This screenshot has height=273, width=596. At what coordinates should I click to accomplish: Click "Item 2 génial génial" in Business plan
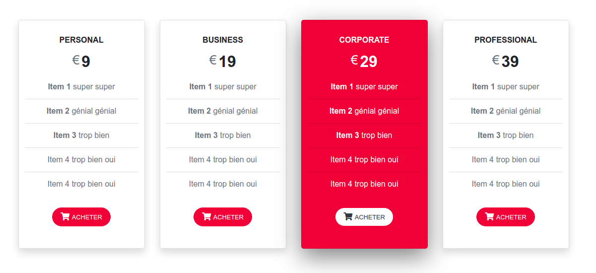[223, 111]
